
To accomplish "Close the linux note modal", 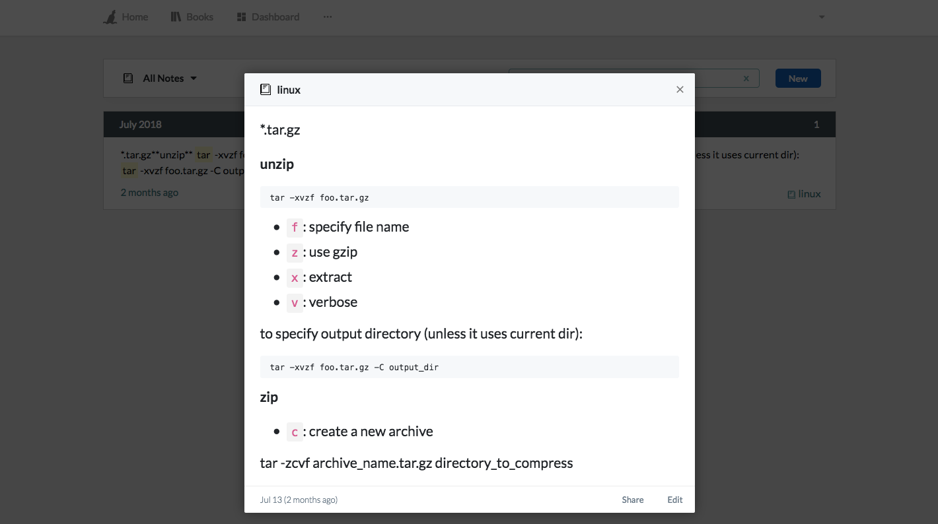I will (680, 90).
